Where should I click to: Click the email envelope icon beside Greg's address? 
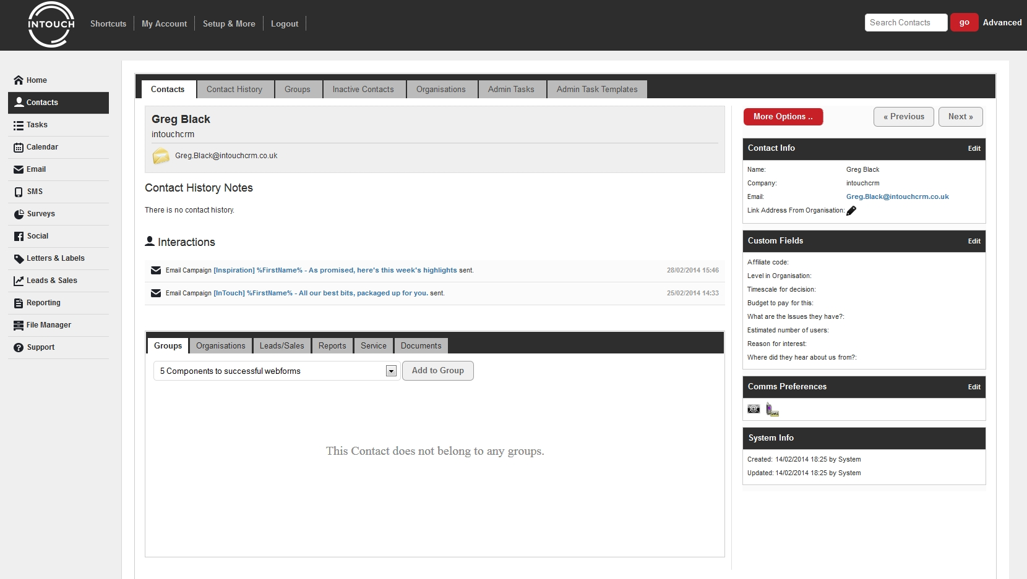(x=161, y=156)
